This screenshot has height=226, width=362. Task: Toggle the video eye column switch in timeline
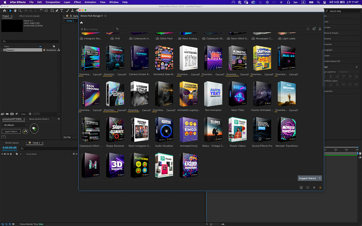(2, 154)
